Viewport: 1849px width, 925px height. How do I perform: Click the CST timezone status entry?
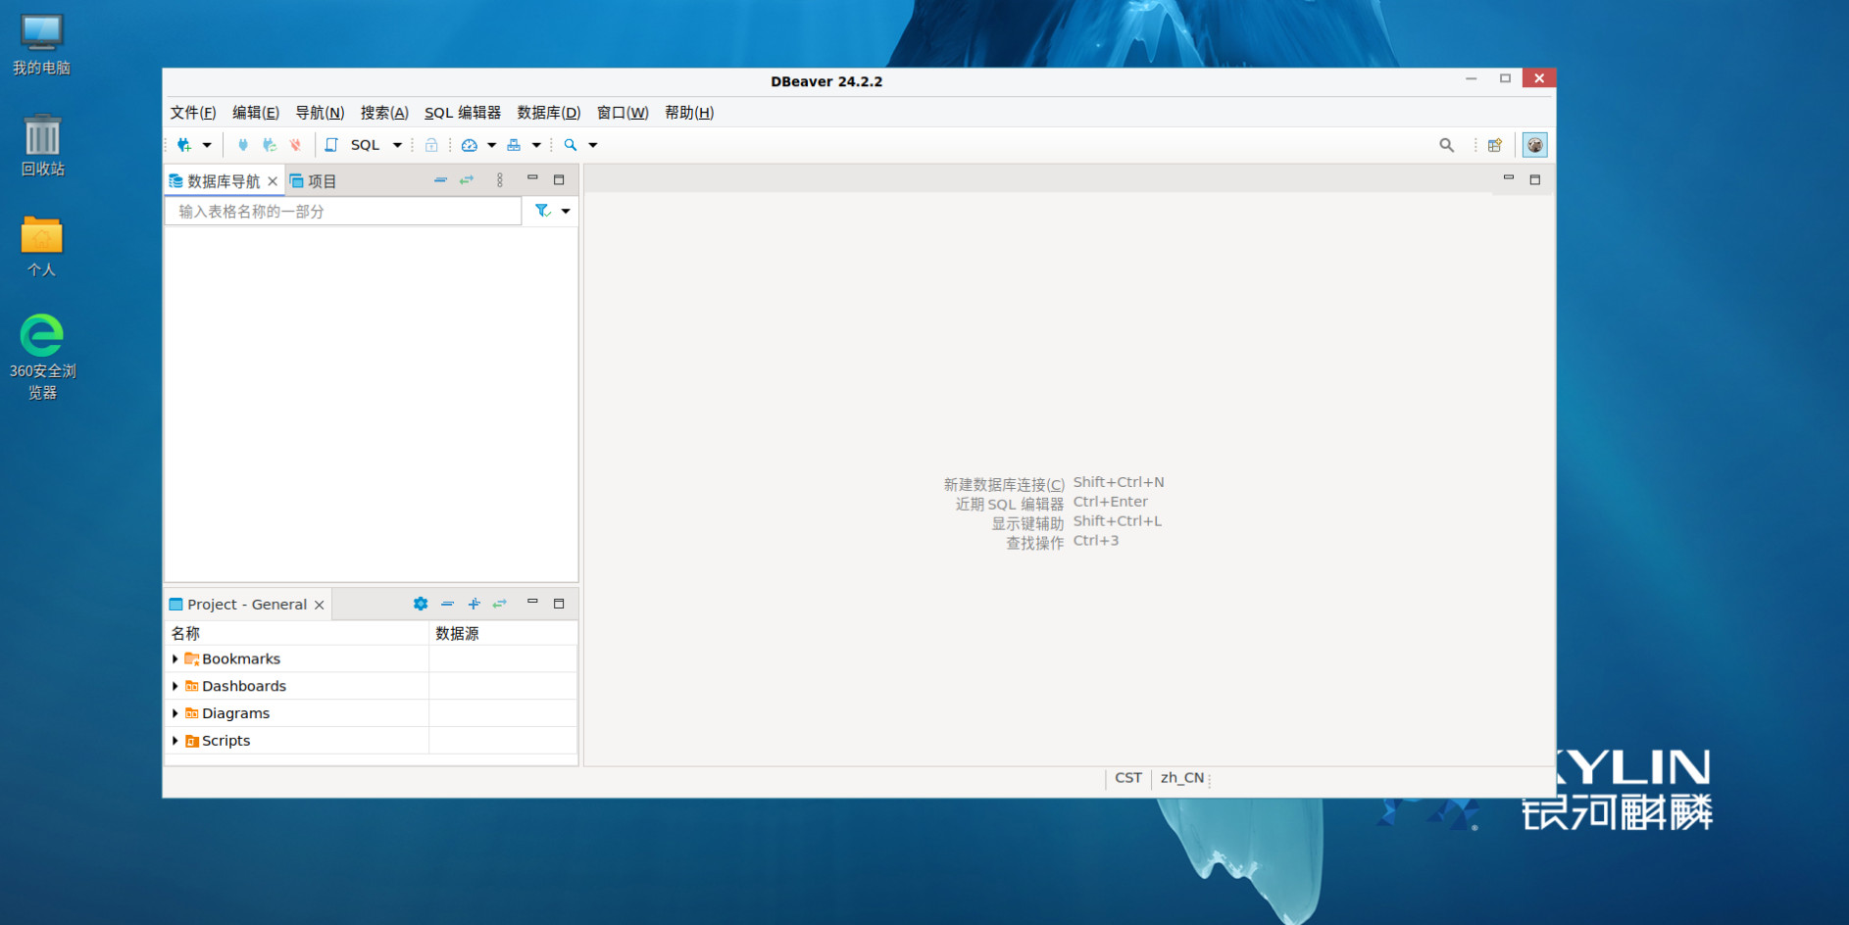(x=1128, y=778)
